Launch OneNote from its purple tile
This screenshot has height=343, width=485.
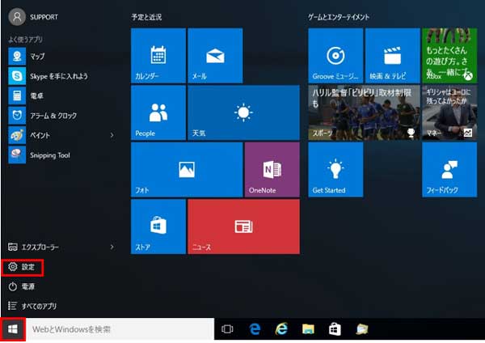click(272, 170)
